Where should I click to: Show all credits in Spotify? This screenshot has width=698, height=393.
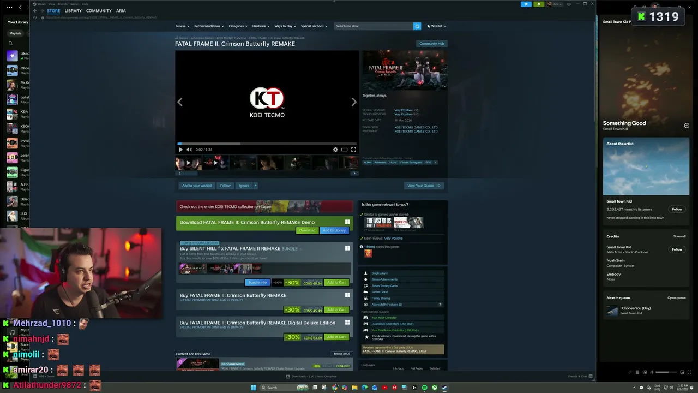coord(679,236)
